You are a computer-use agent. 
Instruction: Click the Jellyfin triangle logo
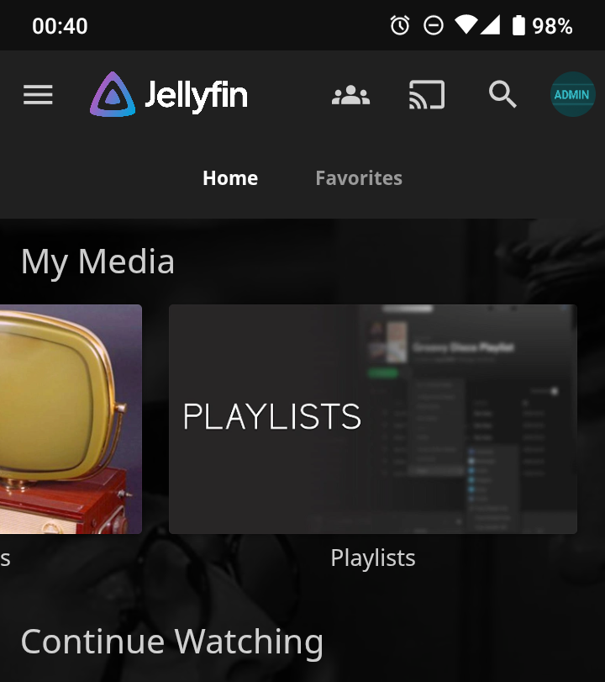click(112, 95)
